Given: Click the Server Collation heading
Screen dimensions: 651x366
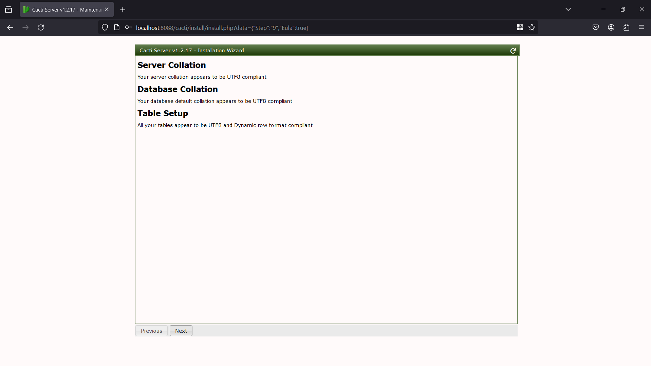Looking at the screenshot, I should (171, 65).
